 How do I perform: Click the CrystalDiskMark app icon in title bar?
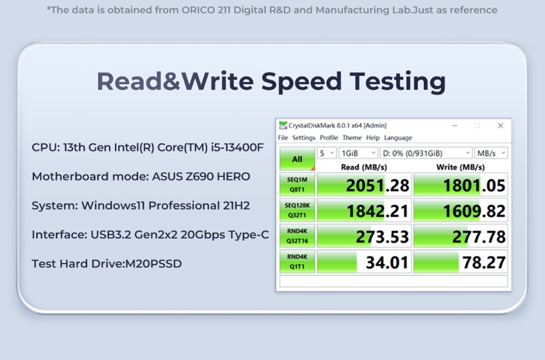coord(283,125)
